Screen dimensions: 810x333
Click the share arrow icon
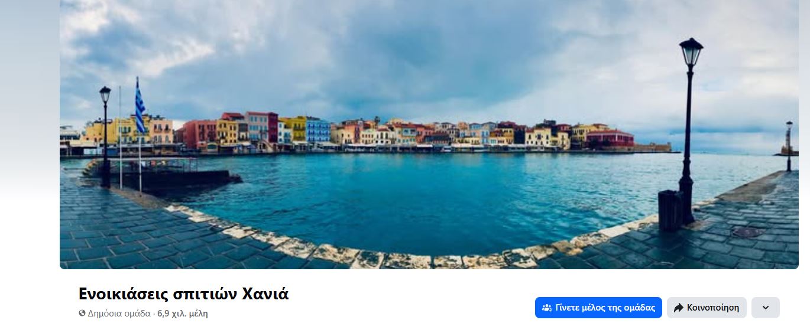(x=679, y=308)
